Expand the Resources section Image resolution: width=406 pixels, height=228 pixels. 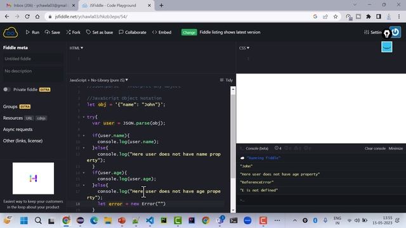coord(13,118)
